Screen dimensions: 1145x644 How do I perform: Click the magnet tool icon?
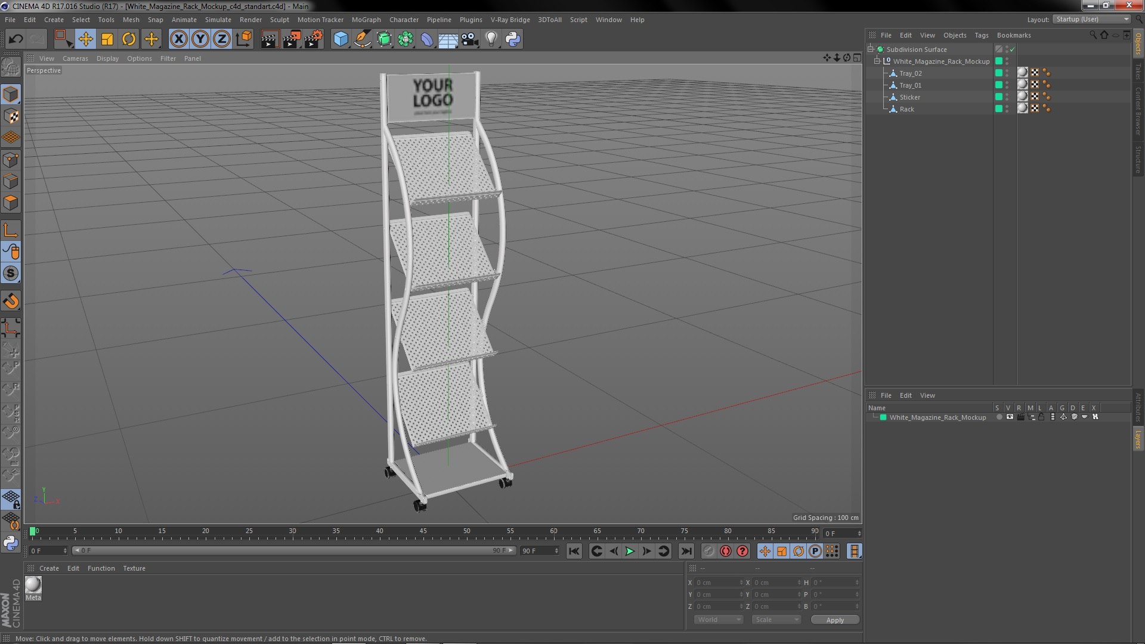(11, 301)
